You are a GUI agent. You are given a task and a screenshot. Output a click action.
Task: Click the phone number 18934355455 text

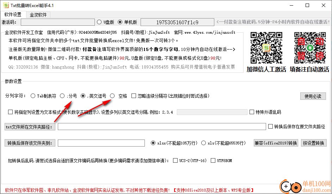[x=155, y=67]
